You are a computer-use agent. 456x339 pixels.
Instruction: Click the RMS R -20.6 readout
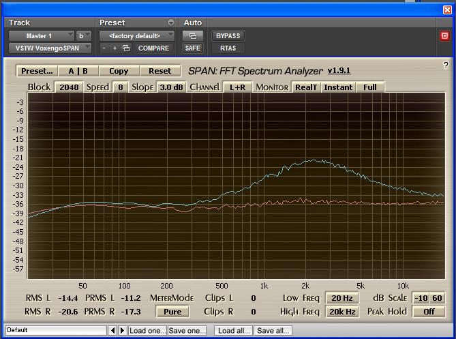coord(68,312)
